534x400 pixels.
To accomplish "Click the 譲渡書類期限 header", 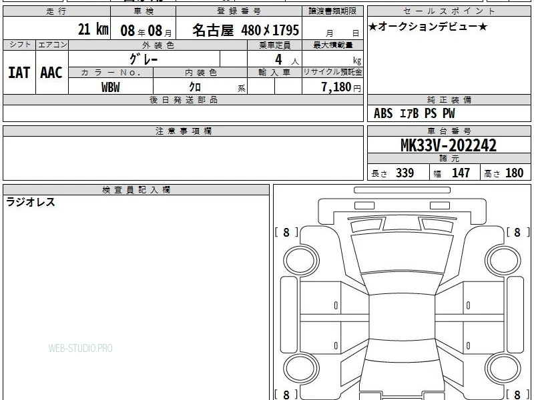I will click(332, 11).
